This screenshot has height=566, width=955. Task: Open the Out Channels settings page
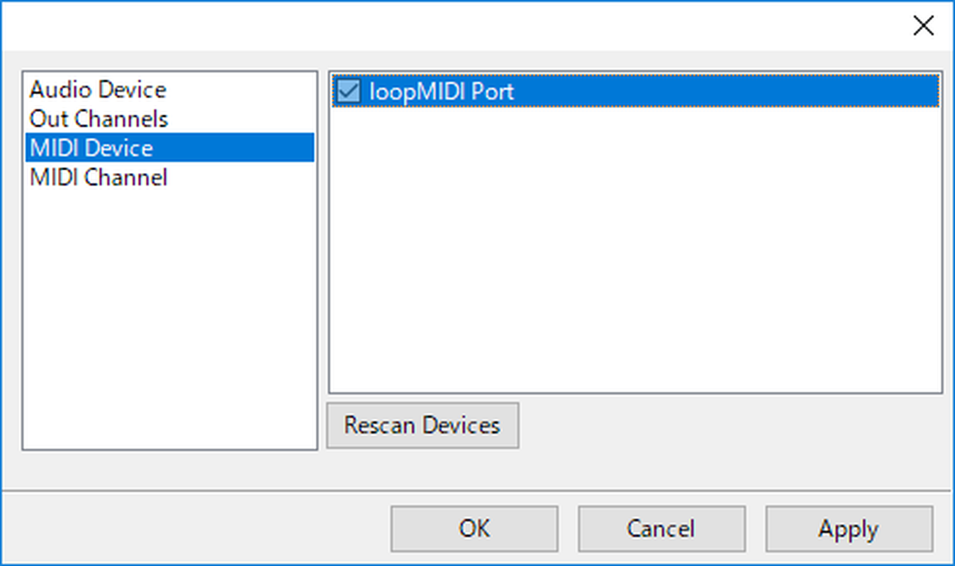[x=99, y=119]
